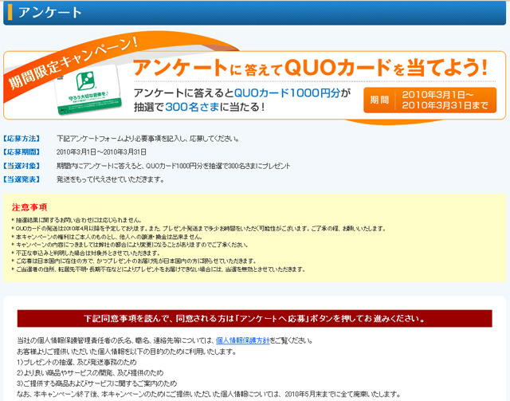Click the 【当選発表】 label

click(22, 179)
